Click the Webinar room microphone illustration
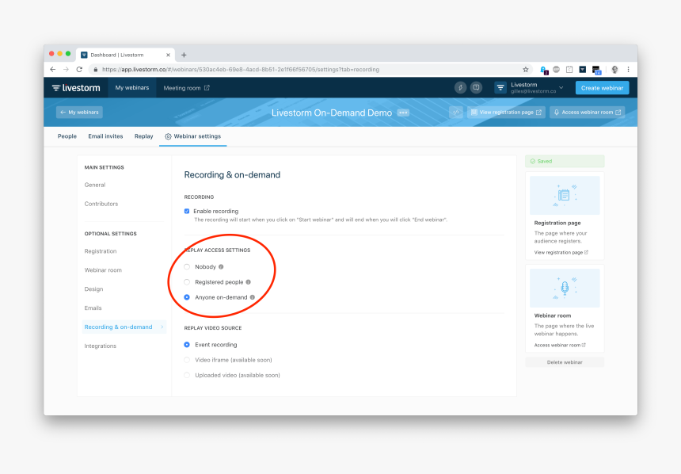Viewport: 681px width, 474px height. [565, 288]
